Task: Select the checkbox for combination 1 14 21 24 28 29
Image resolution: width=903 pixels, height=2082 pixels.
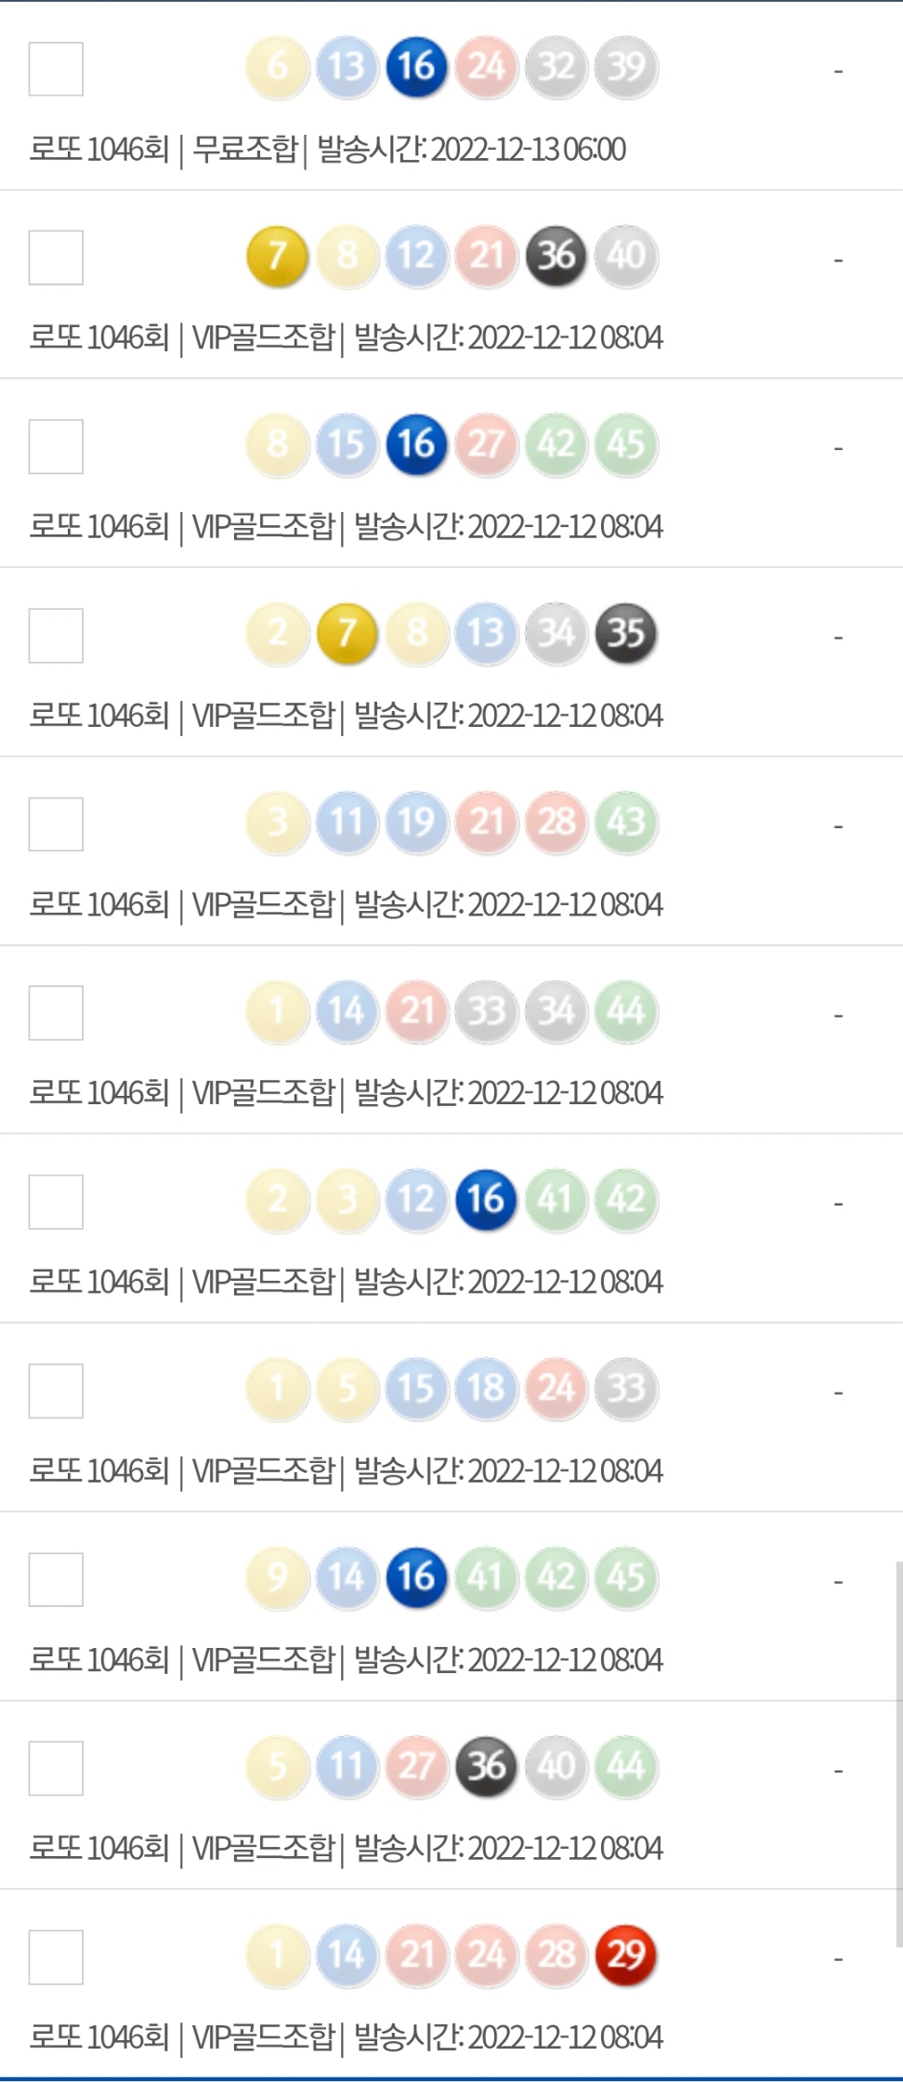Action: point(56,1957)
